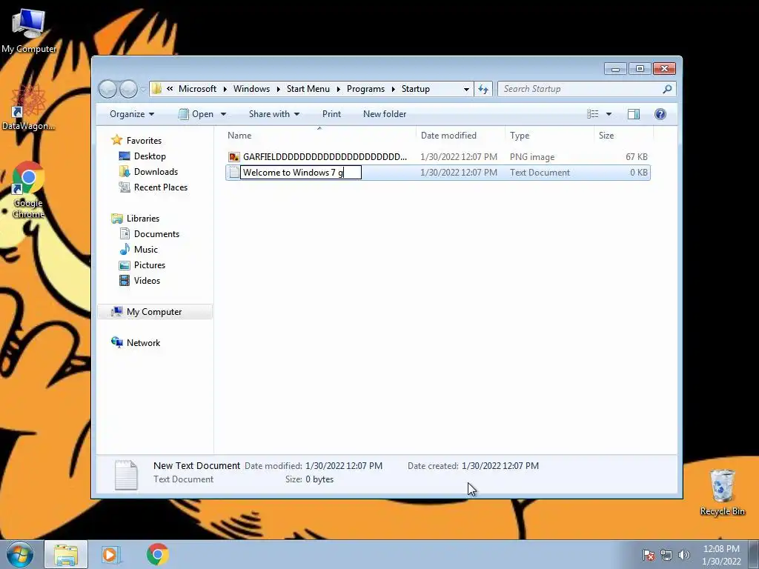
Task: Click Google Chrome desktop shortcut
Action: tap(28, 189)
